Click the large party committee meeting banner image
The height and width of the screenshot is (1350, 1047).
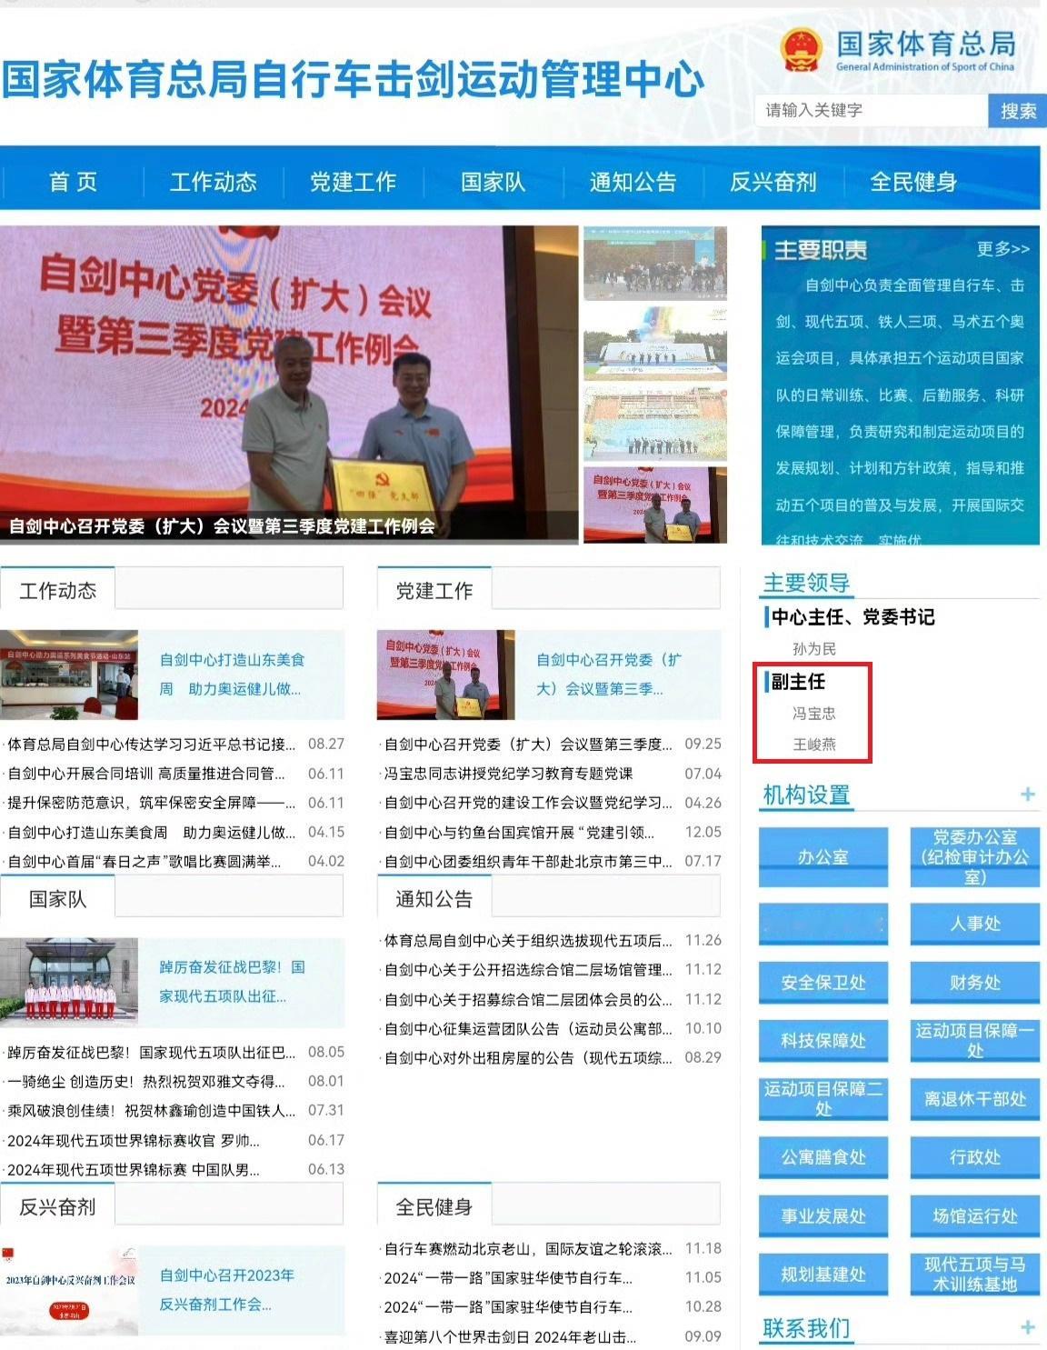click(x=289, y=385)
